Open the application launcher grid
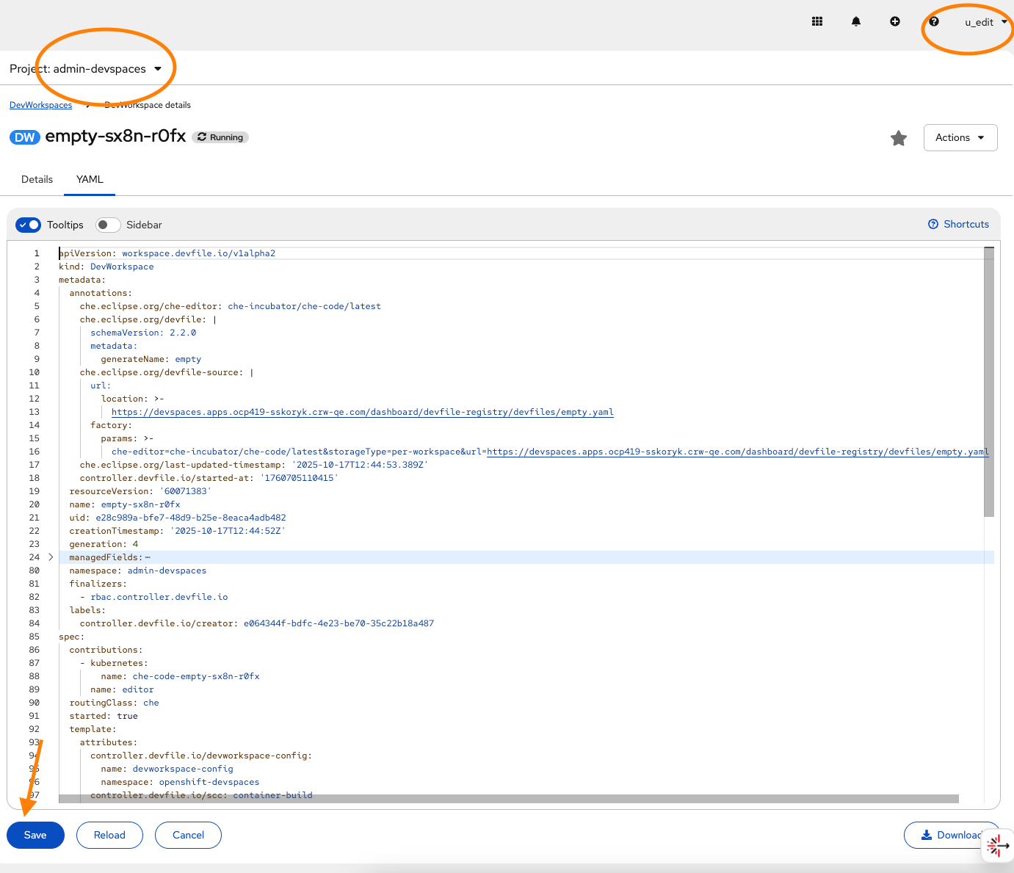Screen dimensions: 1014x873 tap(817, 22)
